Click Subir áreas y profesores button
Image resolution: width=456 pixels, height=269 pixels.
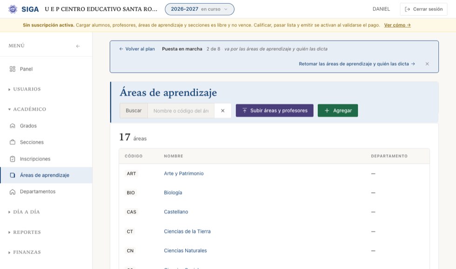[x=275, y=111]
